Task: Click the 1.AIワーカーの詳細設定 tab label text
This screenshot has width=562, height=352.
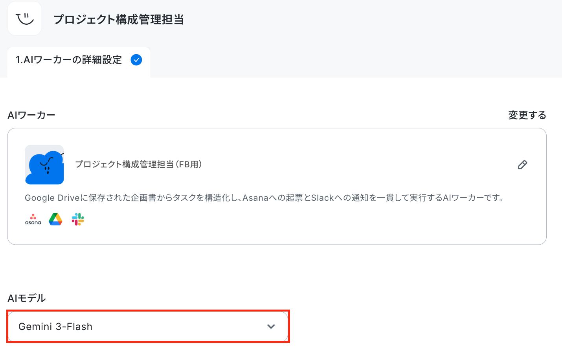Action: click(69, 60)
